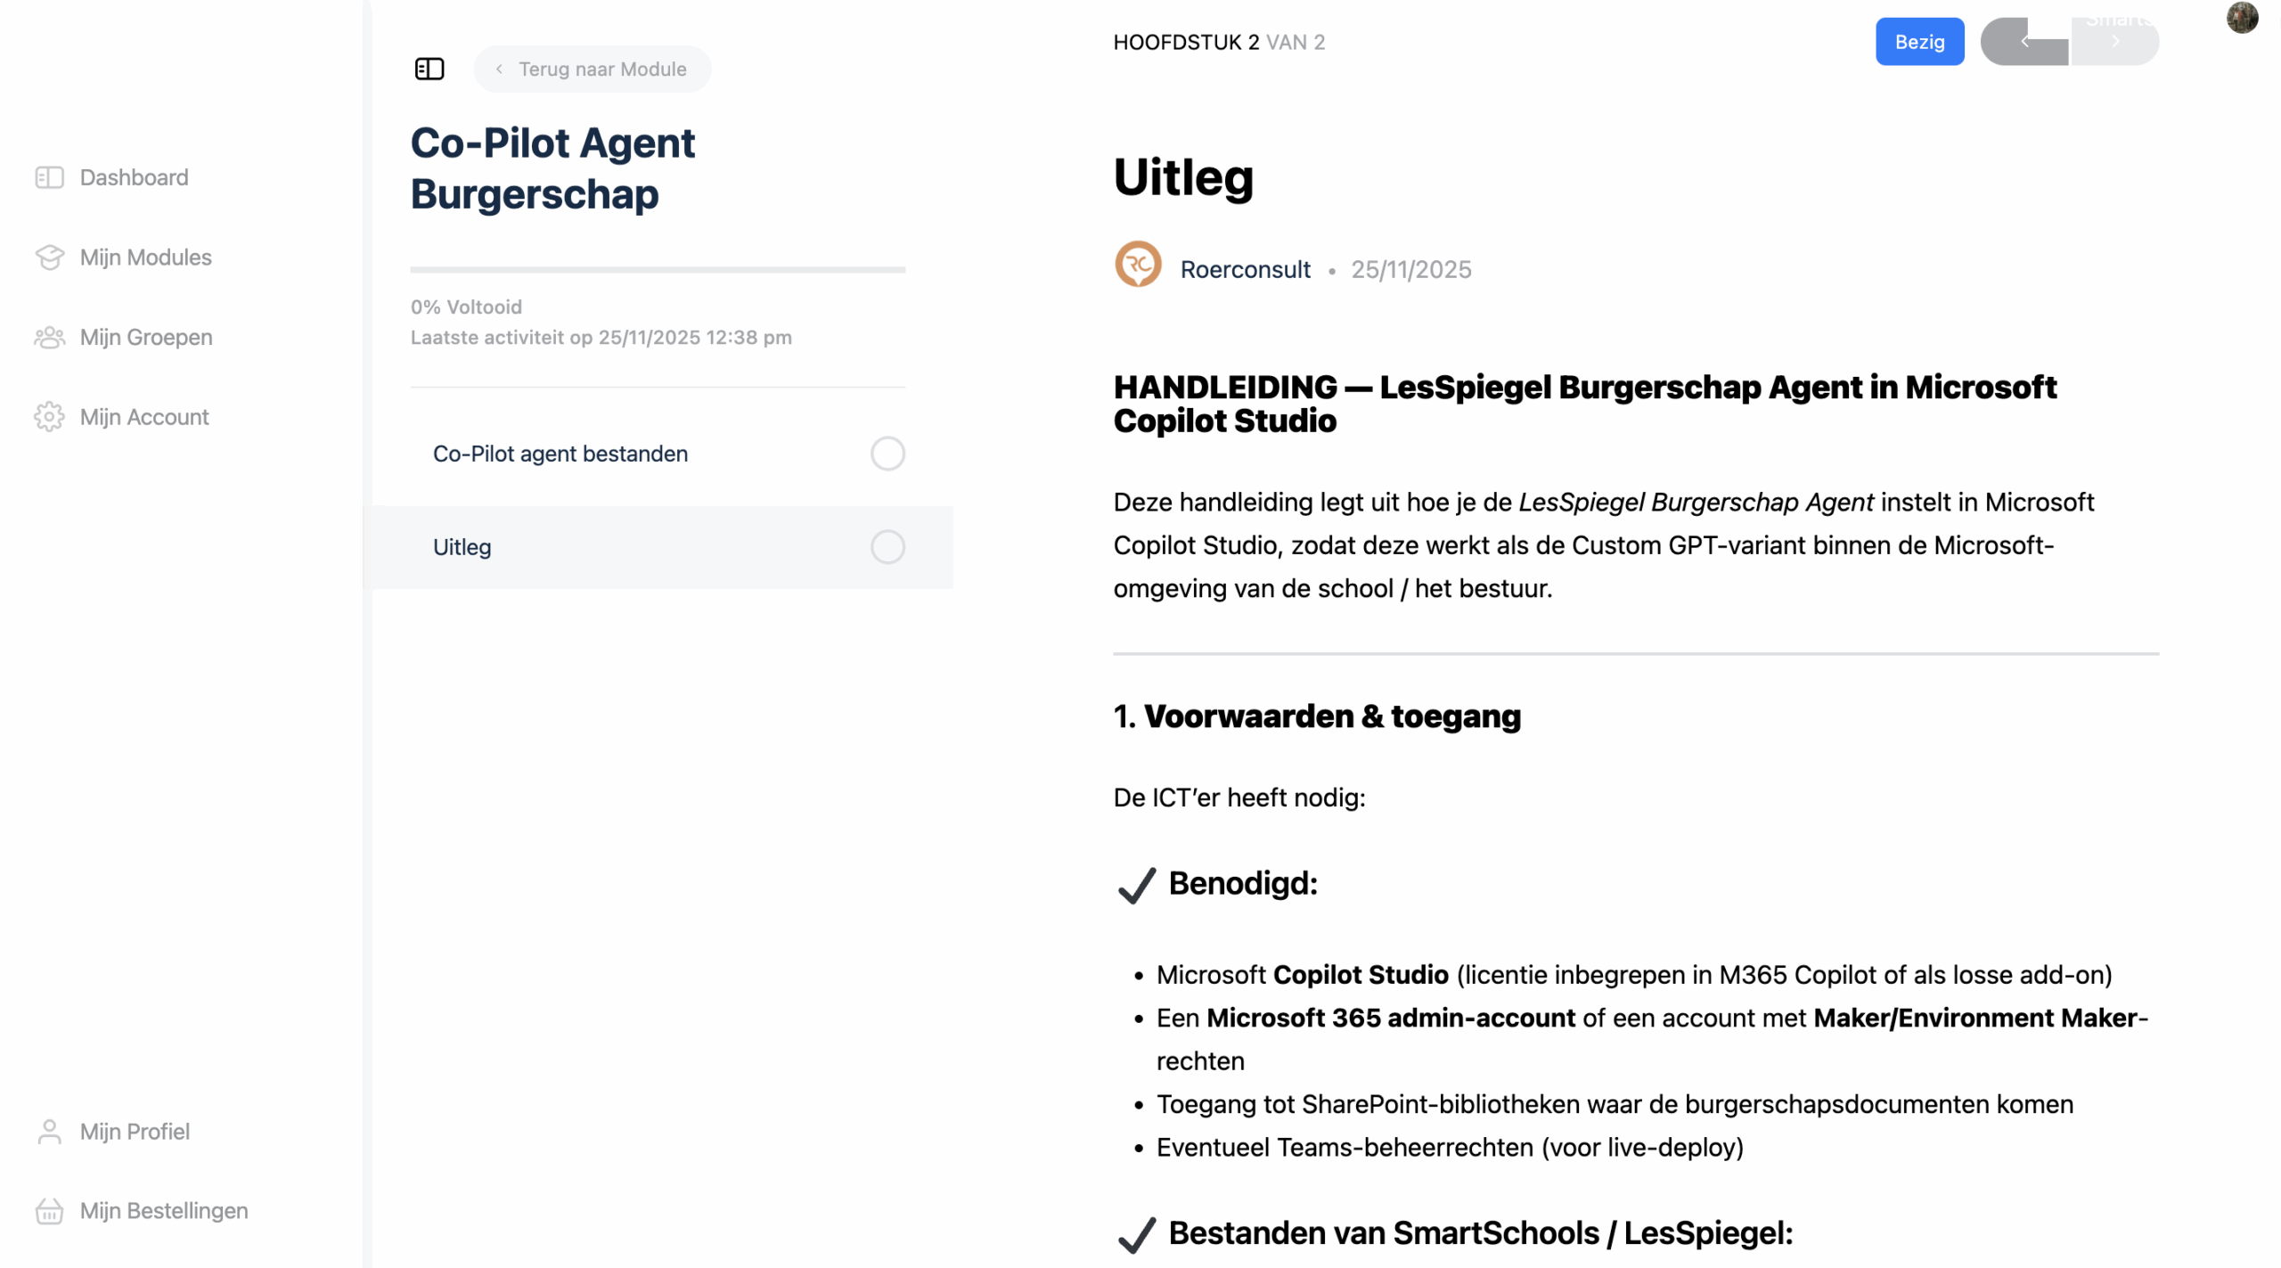This screenshot has height=1268, width=2281.
Task: Go to previous chapter with left arrow
Action: pos(2024,42)
